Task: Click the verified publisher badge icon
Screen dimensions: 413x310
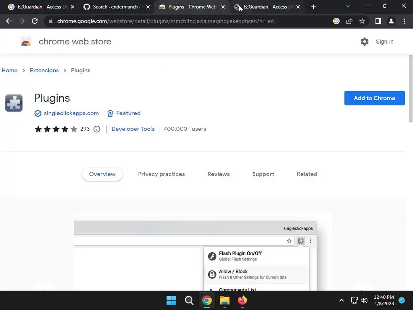Action: (x=38, y=113)
